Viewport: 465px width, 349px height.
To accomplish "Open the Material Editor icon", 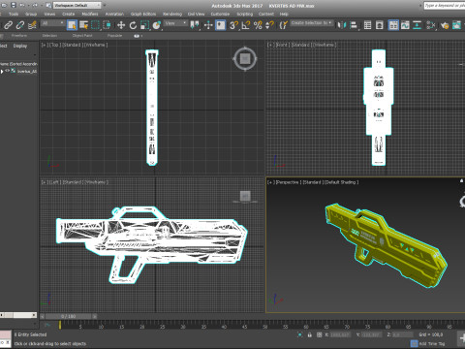I will pyautogui.click(x=430, y=25).
